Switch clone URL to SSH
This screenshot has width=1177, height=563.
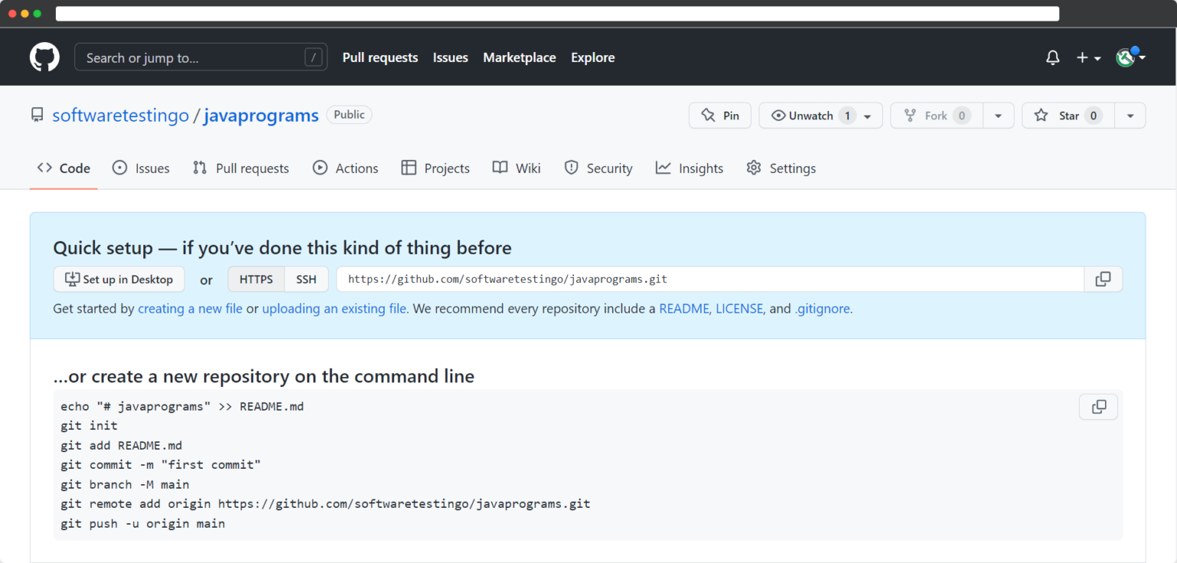tap(307, 280)
